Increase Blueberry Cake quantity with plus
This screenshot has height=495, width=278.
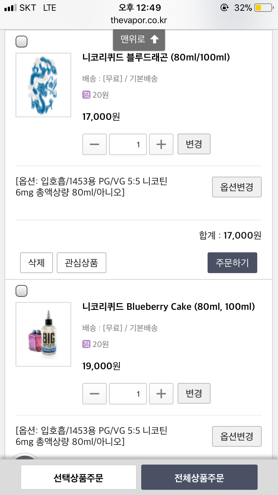point(161,394)
